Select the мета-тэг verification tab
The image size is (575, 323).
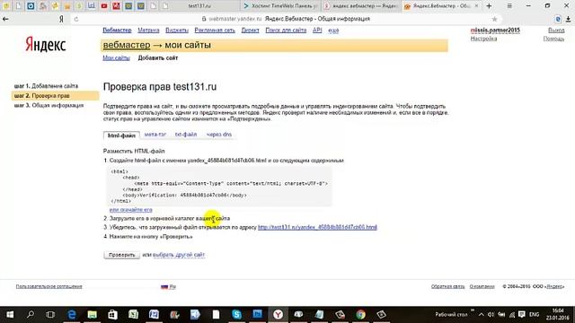[x=155, y=135]
